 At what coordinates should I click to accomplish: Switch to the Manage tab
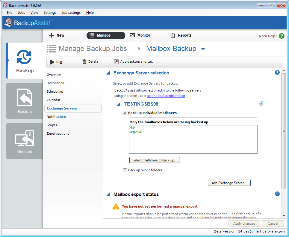click(106, 35)
